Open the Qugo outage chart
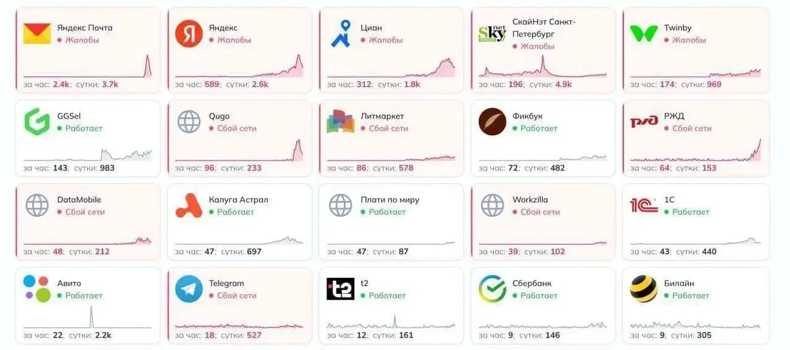Viewport: 790px width, 350px height. [239, 150]
